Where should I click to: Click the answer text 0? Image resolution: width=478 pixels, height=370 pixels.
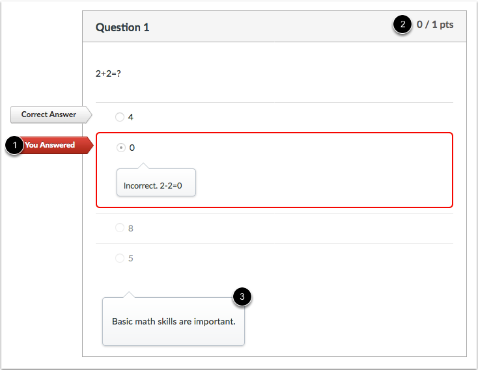132,148
